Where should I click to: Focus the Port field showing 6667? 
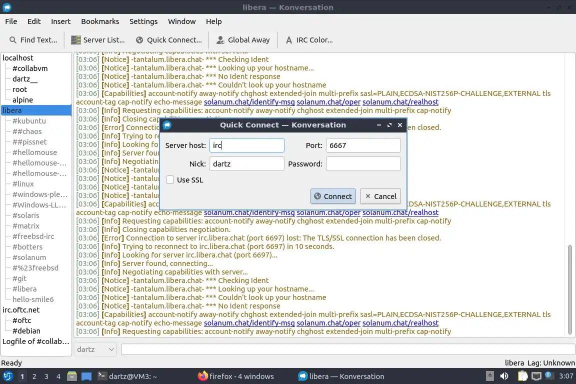363,145
